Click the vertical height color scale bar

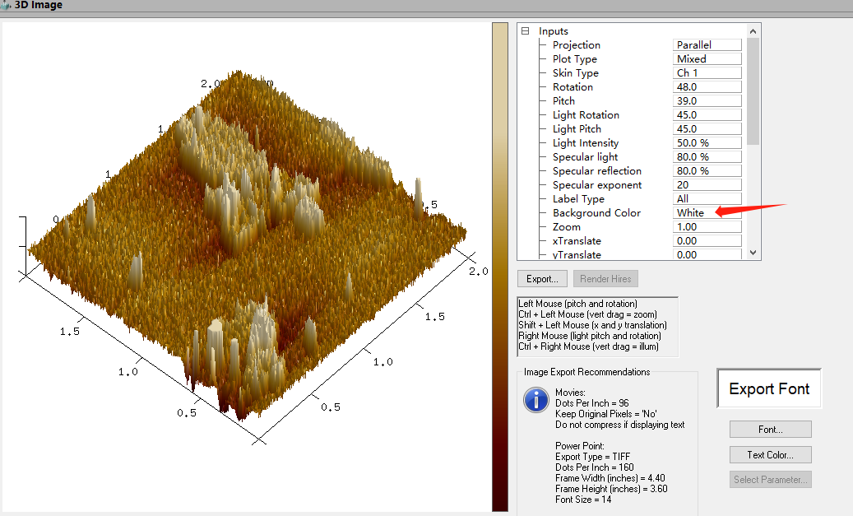click(x=500, y=267)
